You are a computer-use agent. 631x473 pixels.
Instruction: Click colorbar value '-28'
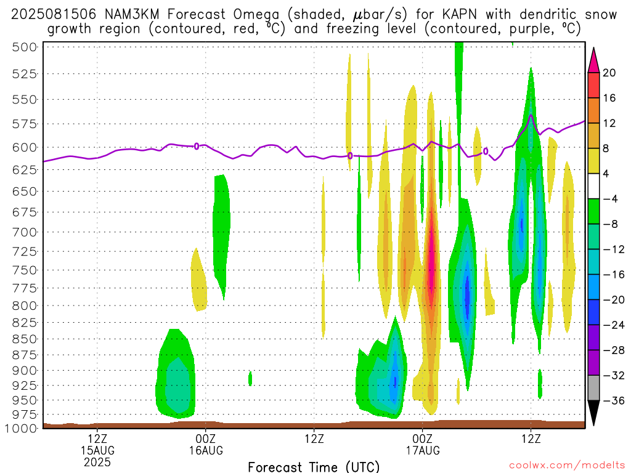tap(613, 350)
